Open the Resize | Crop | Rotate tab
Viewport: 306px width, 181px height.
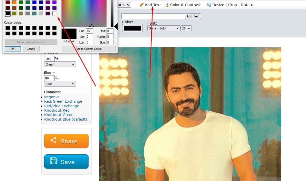tap(233, 5)
